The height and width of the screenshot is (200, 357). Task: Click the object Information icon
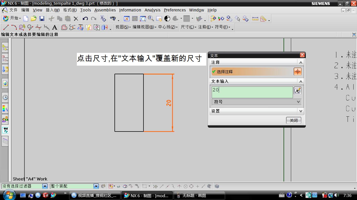(103, 18)
